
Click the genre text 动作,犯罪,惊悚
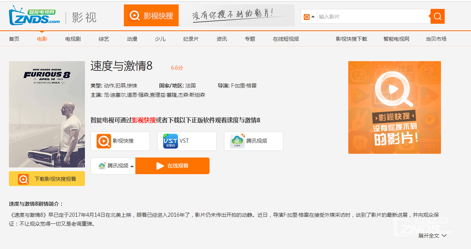[x=121, y=86]
